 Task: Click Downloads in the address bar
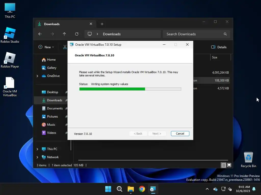pyautogui.click(x=112, y=34)
